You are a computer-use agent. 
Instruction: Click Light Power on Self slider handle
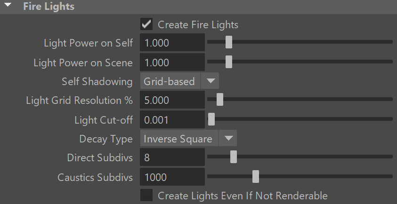click(229, 42)
